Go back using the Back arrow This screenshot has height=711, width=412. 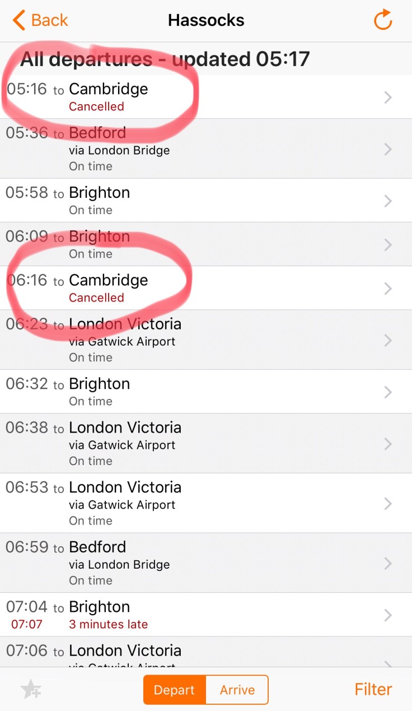[x=40, y=21]
